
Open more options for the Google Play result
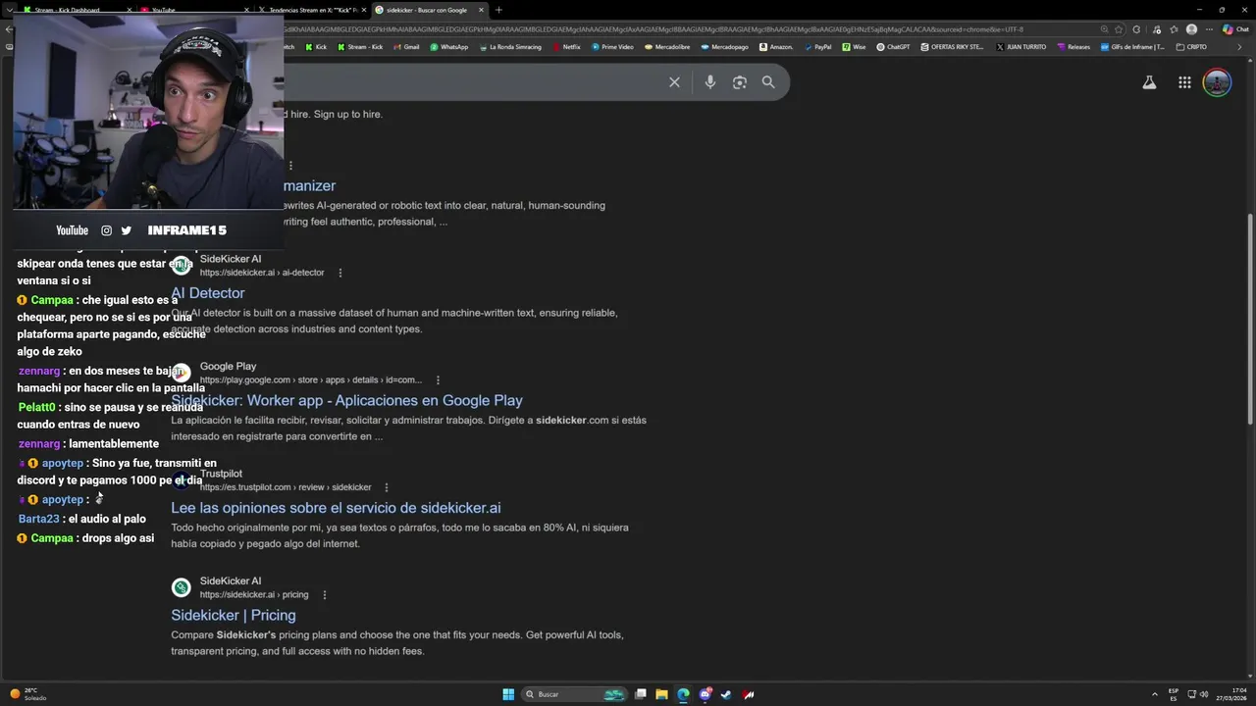(x=438, y=380)
